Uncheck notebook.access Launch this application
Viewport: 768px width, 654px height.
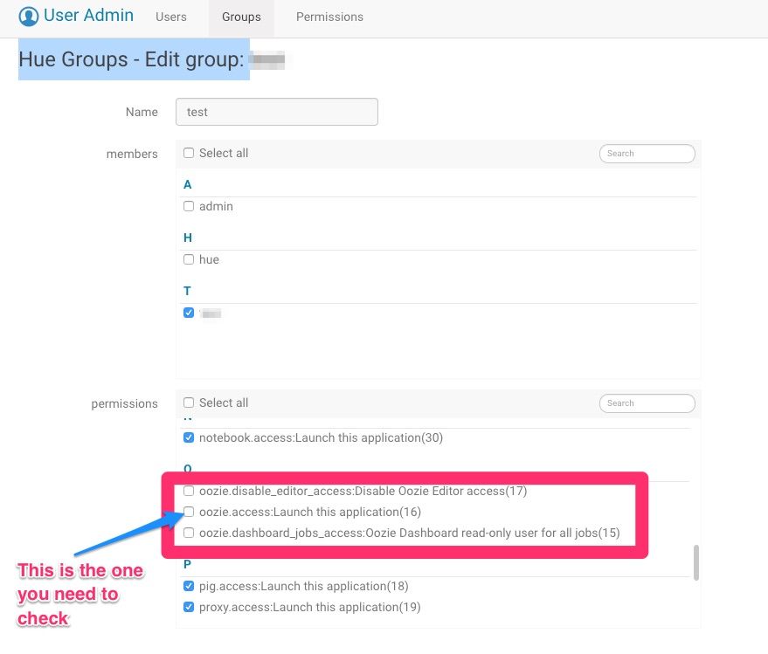[x=189, y=437]
